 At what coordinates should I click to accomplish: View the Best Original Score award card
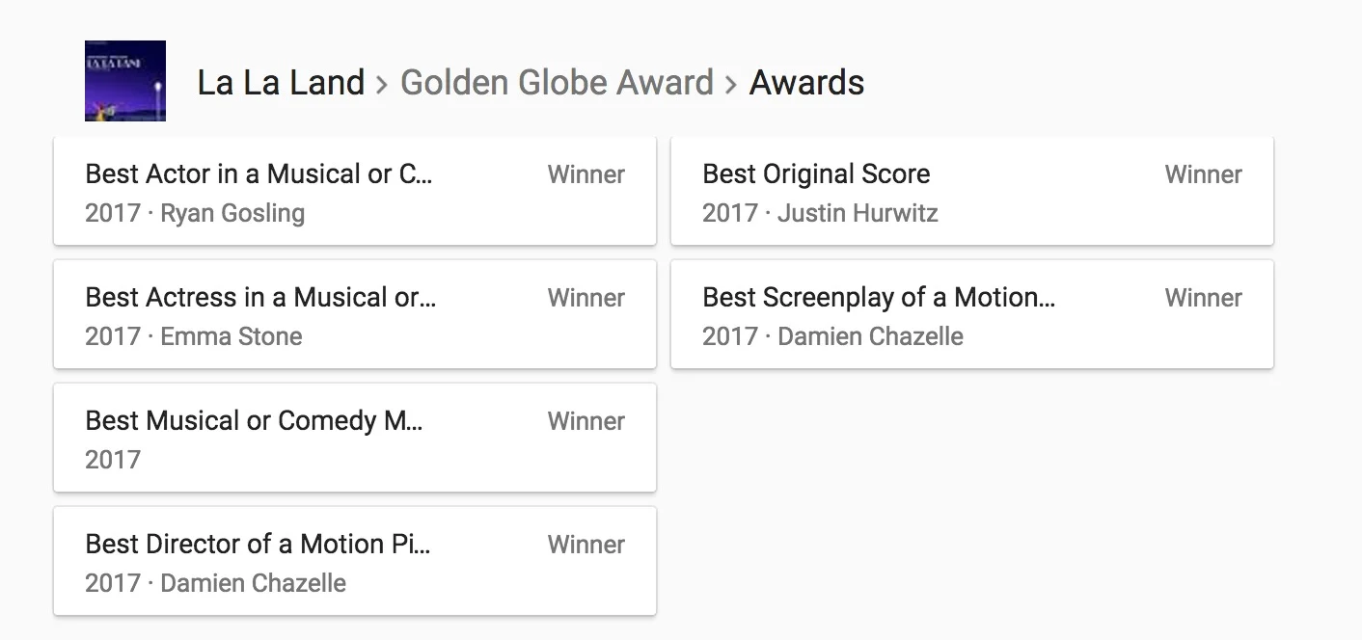pyautogui.click(x=972, y=191)
